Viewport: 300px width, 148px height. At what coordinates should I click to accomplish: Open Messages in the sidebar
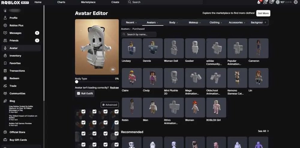21,33
